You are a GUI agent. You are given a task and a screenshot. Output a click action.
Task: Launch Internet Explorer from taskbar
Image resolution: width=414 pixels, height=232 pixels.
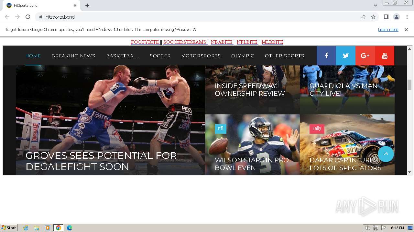pyautogui.click(x=26, y=228)
